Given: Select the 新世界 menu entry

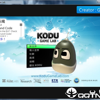Looking at the screenshot, I should pos(41,47).
